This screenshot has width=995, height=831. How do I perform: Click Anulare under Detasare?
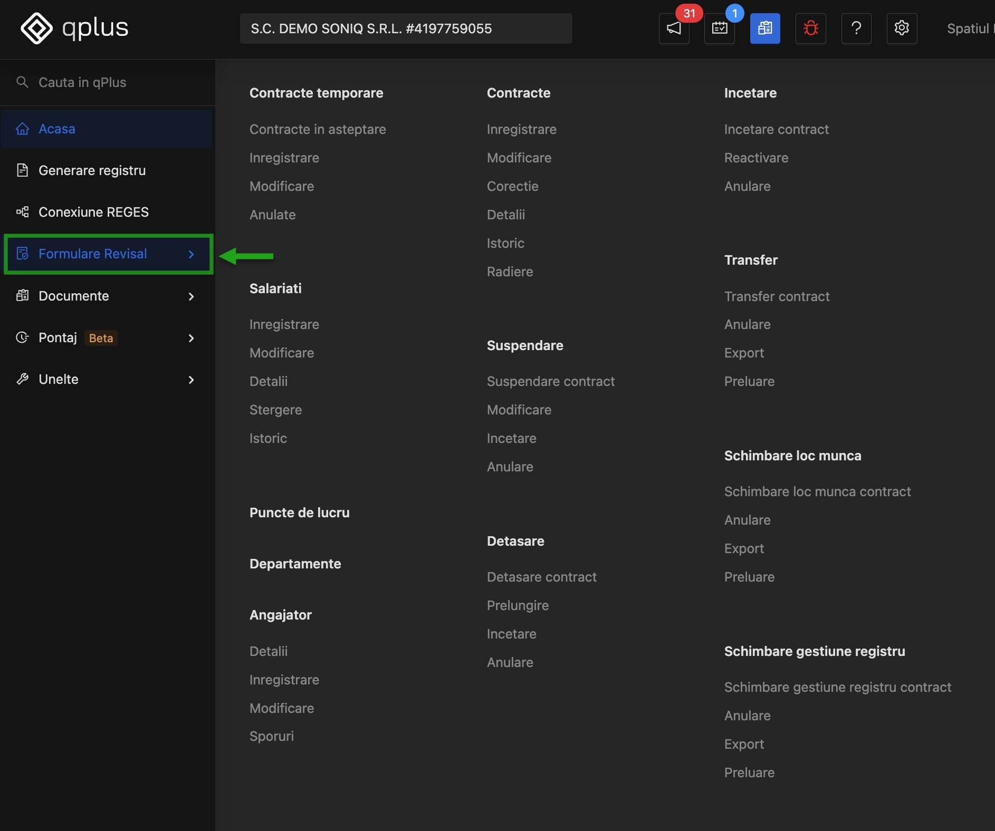point(510,662)
